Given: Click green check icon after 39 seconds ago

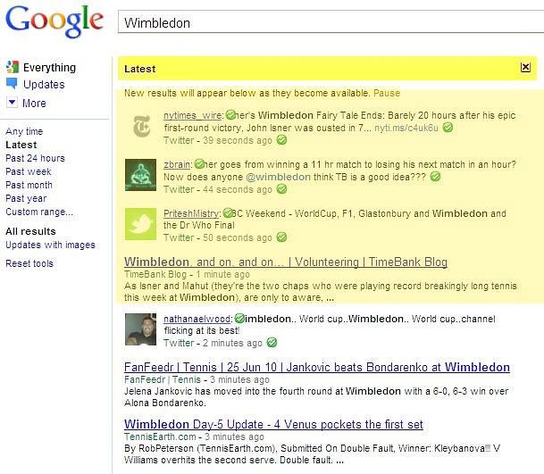Looking at the screenshot, I should point(281,140).
